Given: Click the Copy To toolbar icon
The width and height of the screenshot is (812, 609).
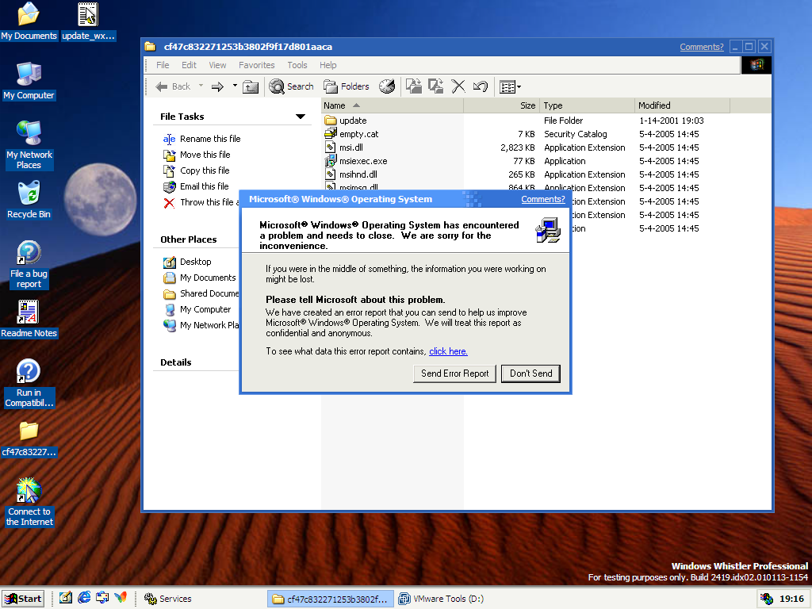Looking at the screenshot, I should [435, 86].
